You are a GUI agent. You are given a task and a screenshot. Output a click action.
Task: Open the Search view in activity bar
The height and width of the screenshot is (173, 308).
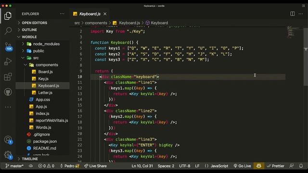(x=8, y=31)
